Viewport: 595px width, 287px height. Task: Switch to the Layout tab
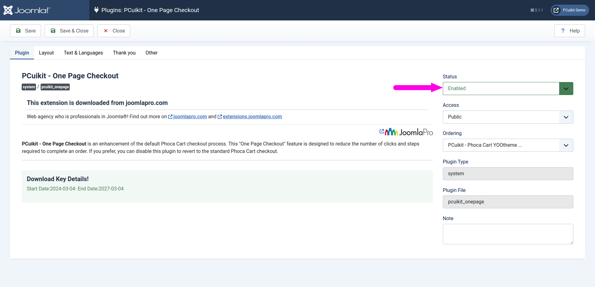pyautogui.click(x=46, y=53)
